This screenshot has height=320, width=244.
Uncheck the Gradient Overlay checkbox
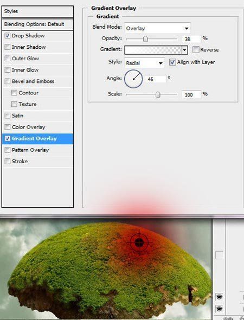[x=8, y=138]
